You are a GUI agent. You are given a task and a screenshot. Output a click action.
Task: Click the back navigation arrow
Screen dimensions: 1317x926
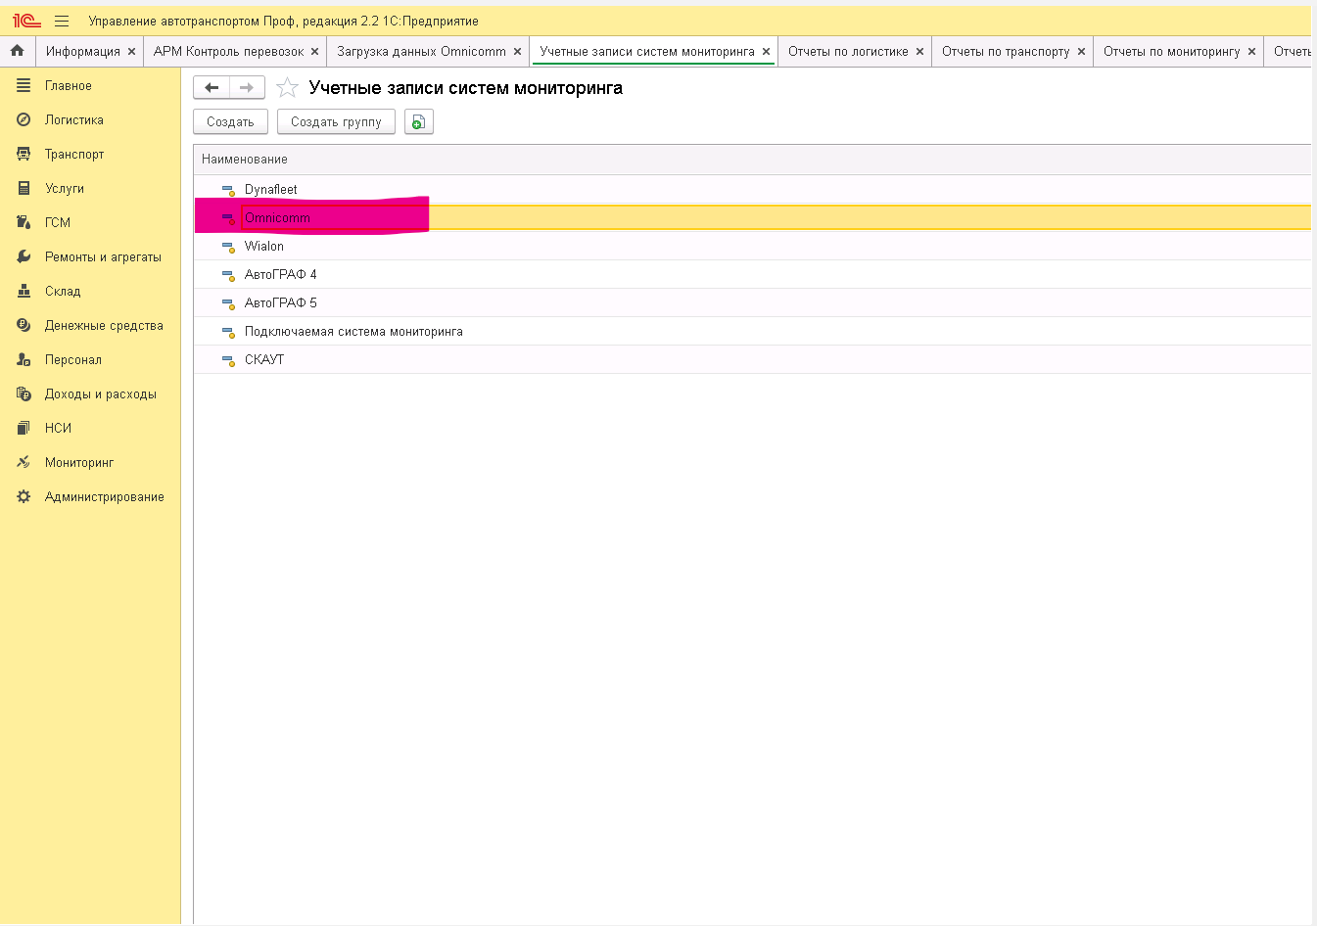[x=212, y=88]
